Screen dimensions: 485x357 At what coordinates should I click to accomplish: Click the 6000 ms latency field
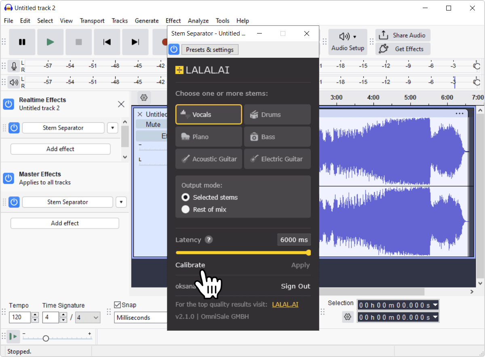pos(294,239)
